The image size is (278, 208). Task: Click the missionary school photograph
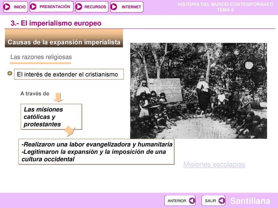198,91
